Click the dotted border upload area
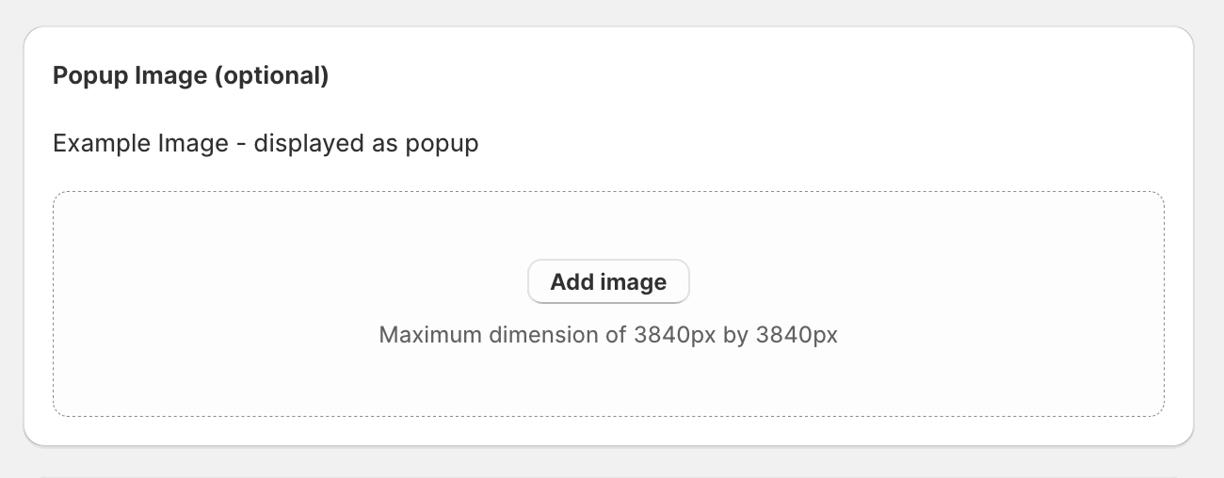The width and height of the screenshot is (1224, 478). point(942,301)
